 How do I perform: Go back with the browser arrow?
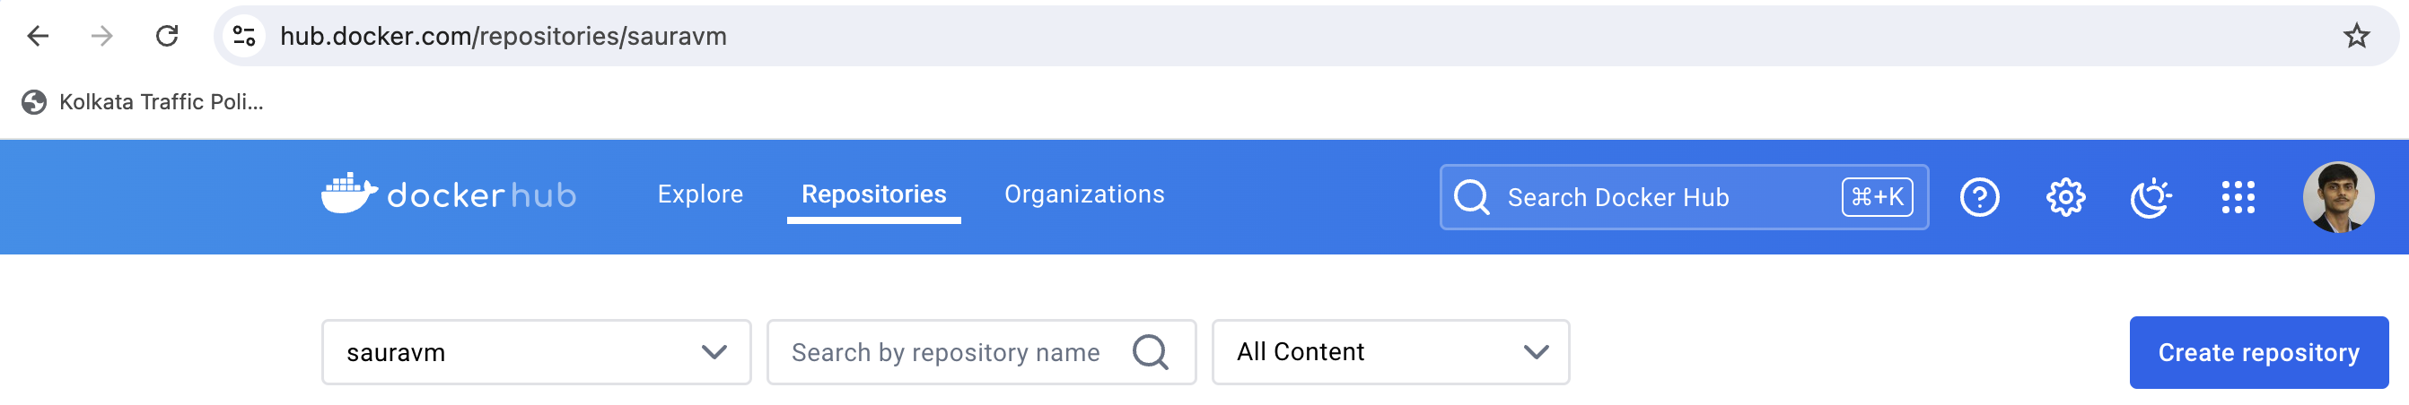click(x=39, y=37)
